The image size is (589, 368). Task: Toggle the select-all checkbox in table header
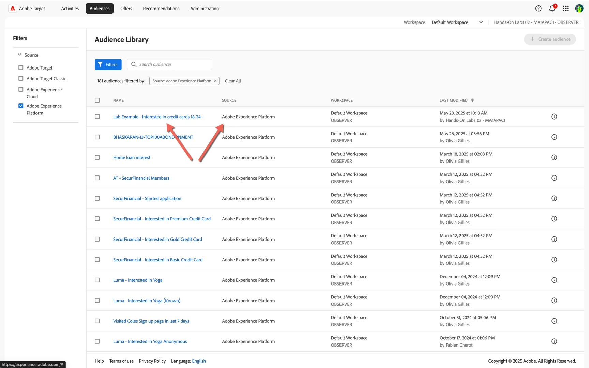tap(97, 100)
